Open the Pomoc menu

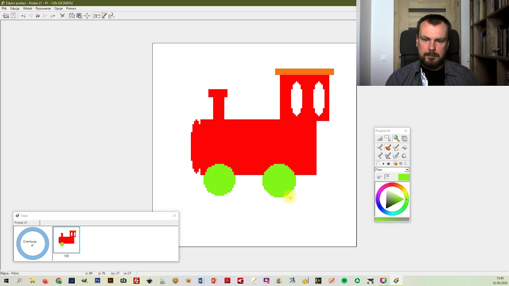click(x=71, y=8)
